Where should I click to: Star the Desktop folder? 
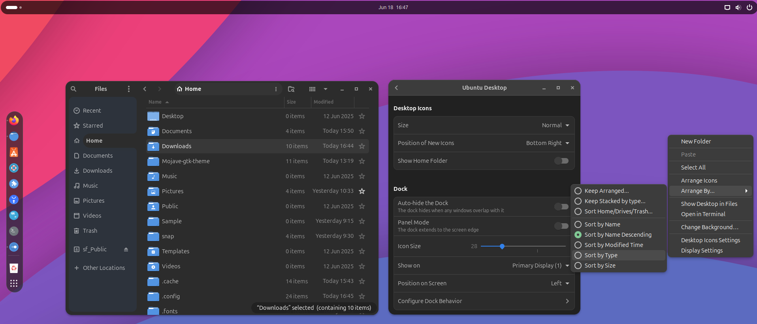pos(362,116)
